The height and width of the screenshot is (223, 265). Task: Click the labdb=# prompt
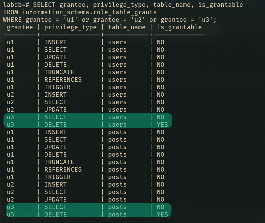[16, 5]
